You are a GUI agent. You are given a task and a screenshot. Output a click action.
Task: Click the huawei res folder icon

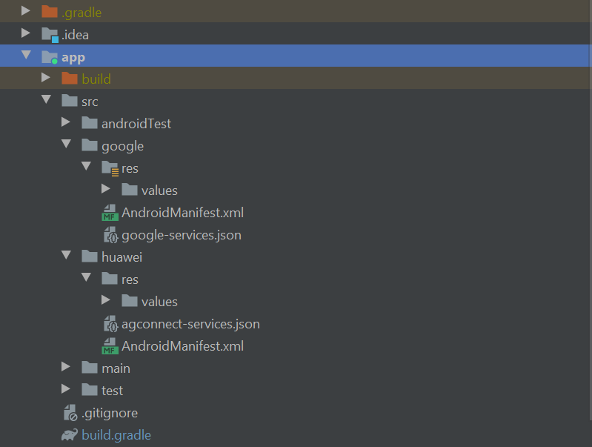tap(110, 279)
